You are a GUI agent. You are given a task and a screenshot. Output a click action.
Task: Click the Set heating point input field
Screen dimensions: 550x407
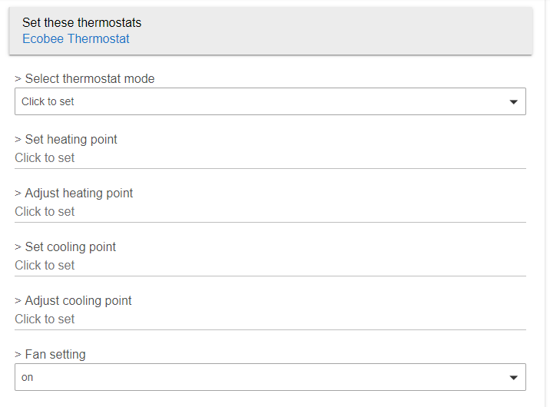270,159
